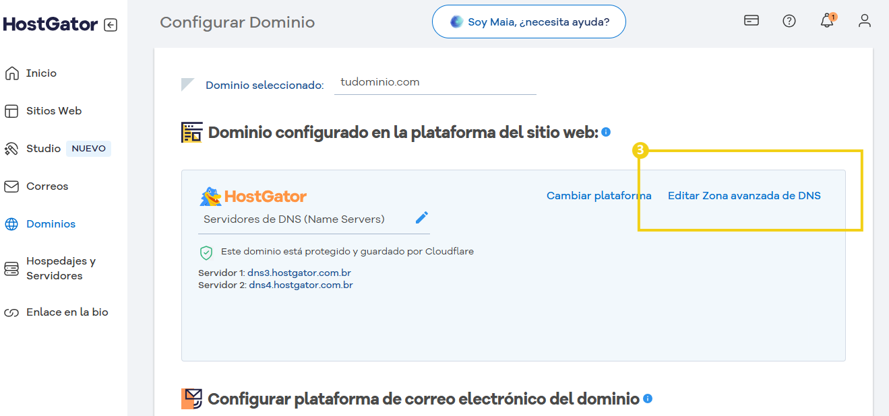Image resolution: width=889 pixels, height=416 pixels.
Task: Click the 'Este dominio está protegido' Cloudflare text
Action: click(x=347, y=252)
